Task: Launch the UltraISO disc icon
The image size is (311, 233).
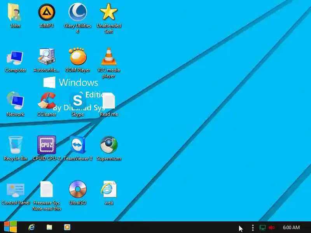Action: (x=77, y=189)
